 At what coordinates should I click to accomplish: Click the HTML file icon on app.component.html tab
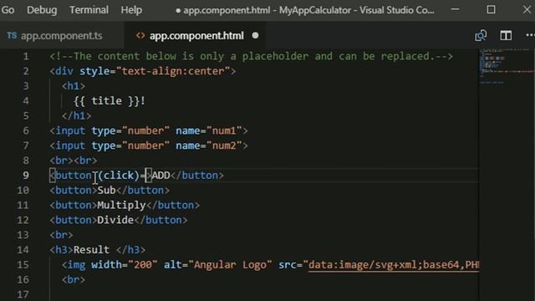tap(140, 35)
